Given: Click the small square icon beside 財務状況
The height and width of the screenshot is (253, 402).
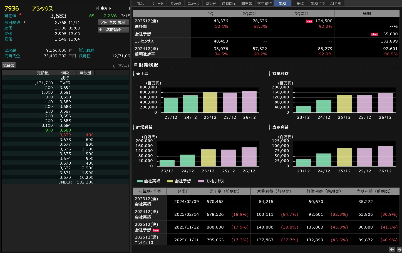Looking at the screenshot, I should pos(136,65).
